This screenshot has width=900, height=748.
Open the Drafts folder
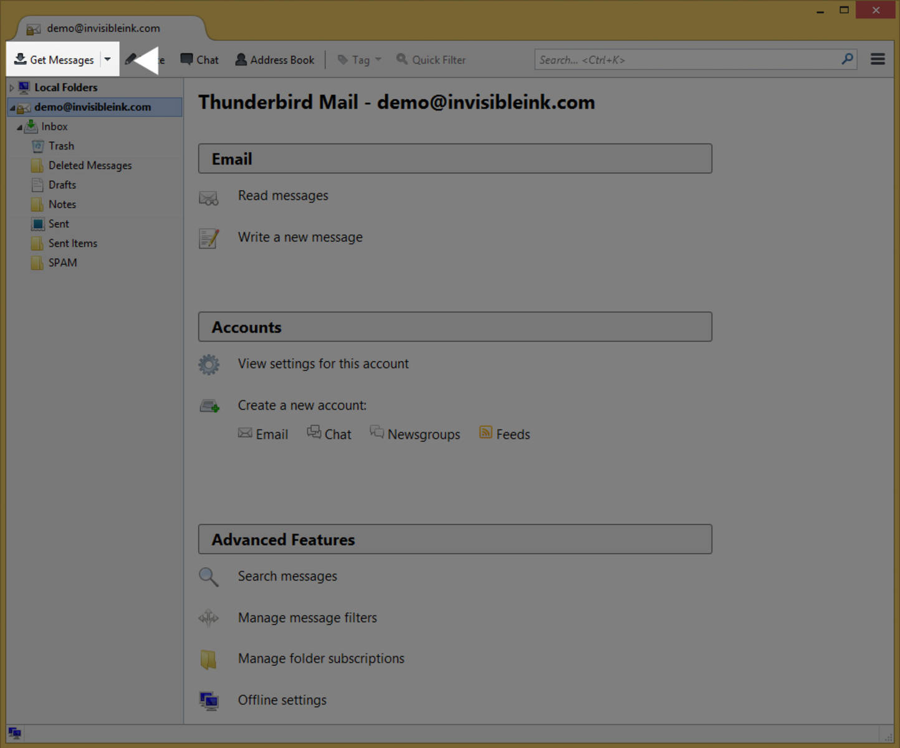tap(62, 185)
